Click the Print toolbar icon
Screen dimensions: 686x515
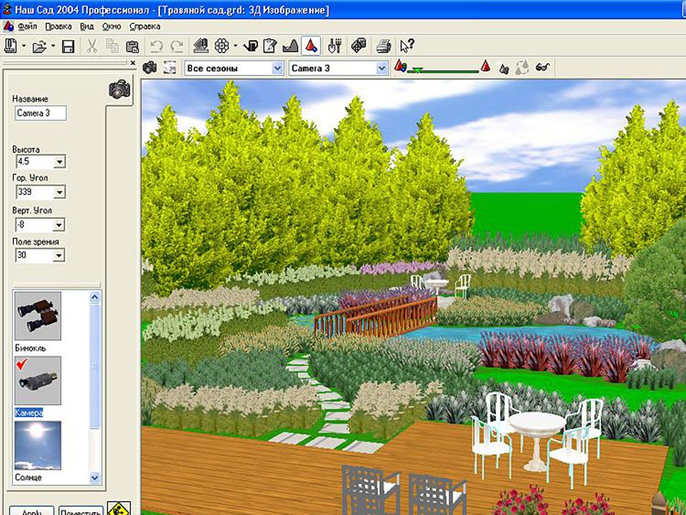coord(383,46)
